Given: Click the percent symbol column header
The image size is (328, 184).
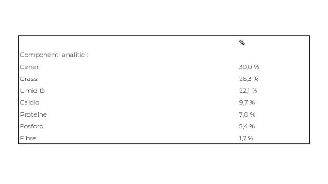Looking at the screenshot, I should 242,43.
